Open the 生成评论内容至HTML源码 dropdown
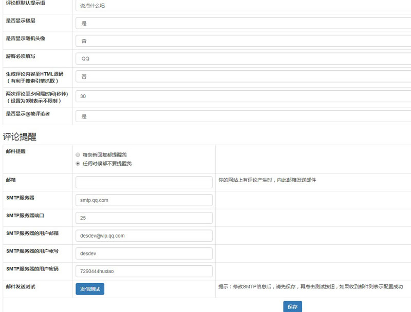 243,76
